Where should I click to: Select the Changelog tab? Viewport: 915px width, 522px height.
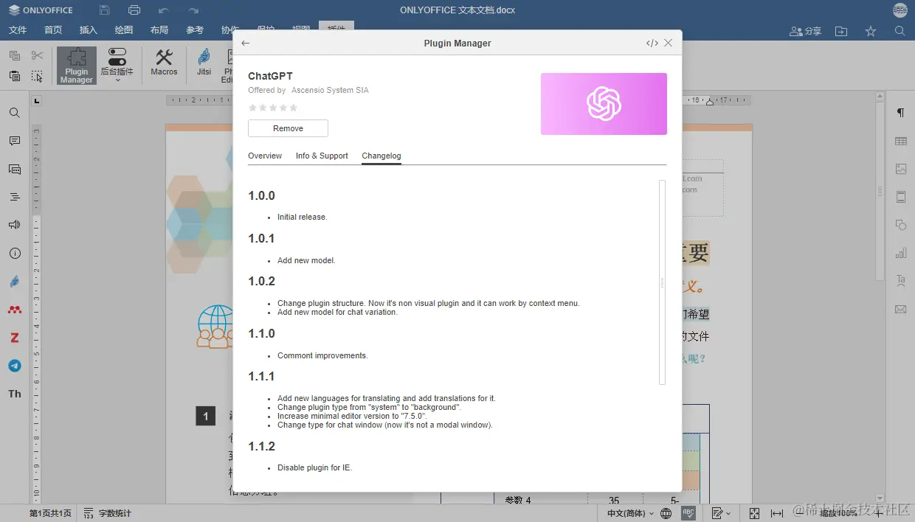pos(381,156)
